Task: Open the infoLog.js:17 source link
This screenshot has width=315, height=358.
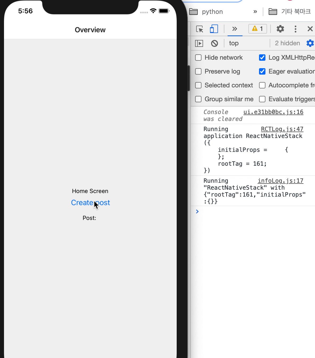Action: (280, 181)
